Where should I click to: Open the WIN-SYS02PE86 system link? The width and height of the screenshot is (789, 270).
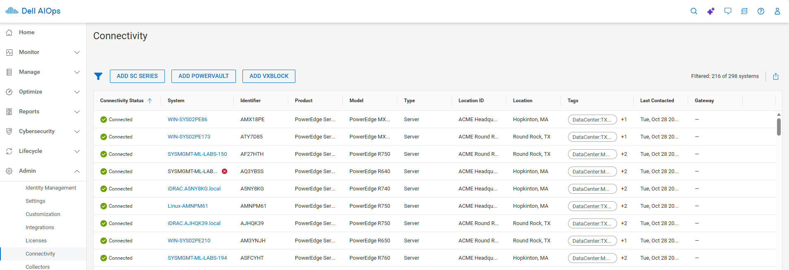pyautogui.click(x=187, y=120)
